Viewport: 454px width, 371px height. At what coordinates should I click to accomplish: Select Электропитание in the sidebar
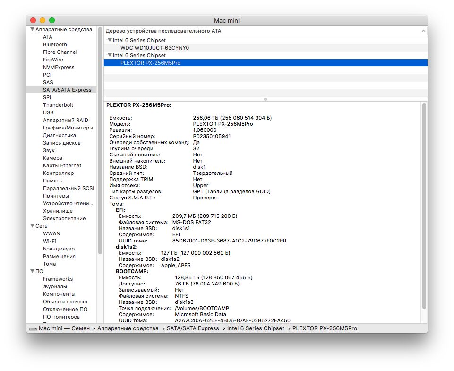[64, 218]
